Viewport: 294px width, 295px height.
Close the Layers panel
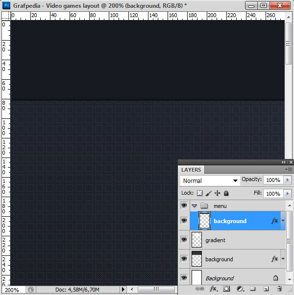coord(291,162)
